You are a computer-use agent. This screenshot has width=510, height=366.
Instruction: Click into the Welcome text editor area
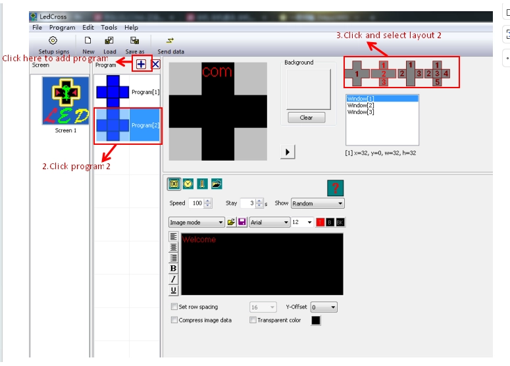pyautogui.click(x=262, y=264)
